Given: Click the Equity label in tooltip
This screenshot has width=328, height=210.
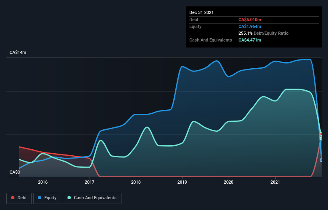Looking at the screenshot, I should point(195,26).
